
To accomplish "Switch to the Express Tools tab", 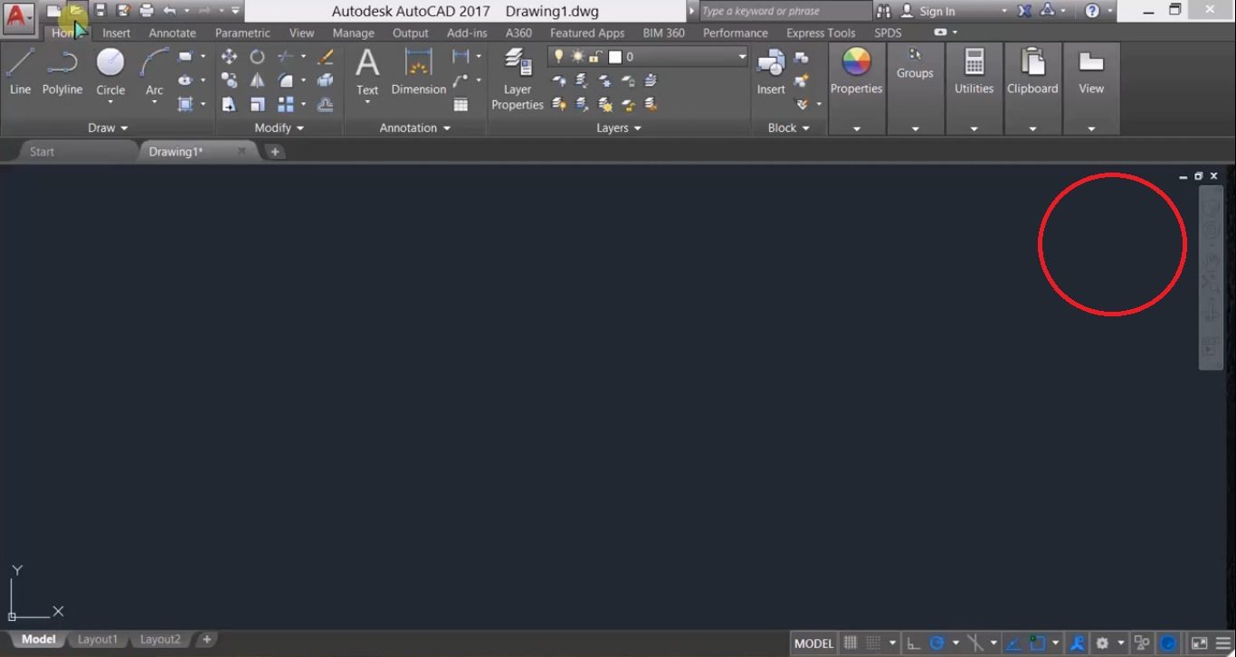I will coord(821,33).
